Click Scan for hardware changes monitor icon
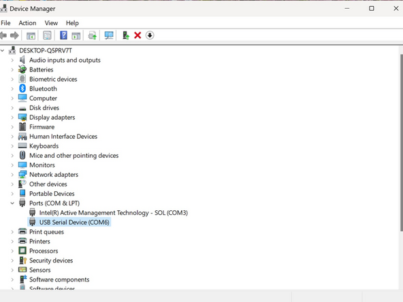The width and height of the screenshot is (403, 302). (109, 35)
